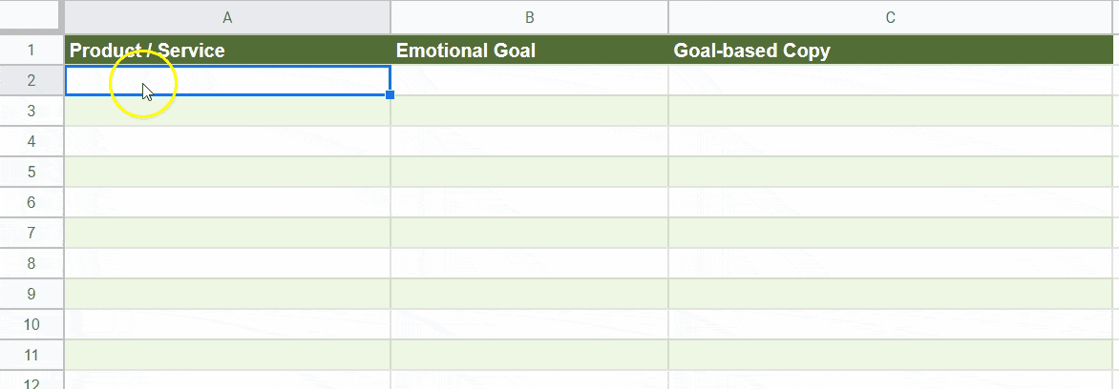Screen dimensions: 1119x389
Task: Click cell C9 in Goal-based Copy column
Action: click(891, 295)
